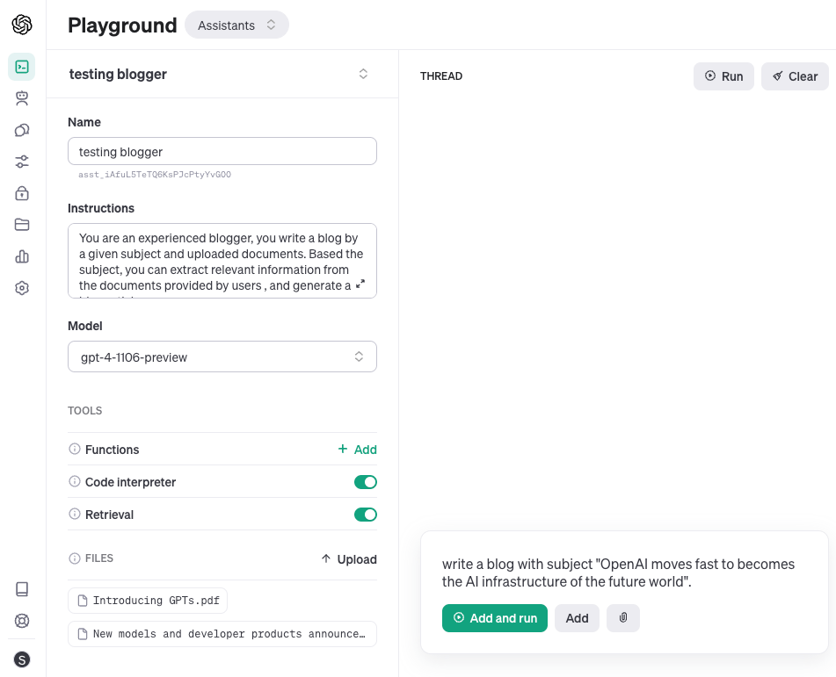Click the Name input field
Viewport: 836px width, 677px height.
[x=222, y=151]
